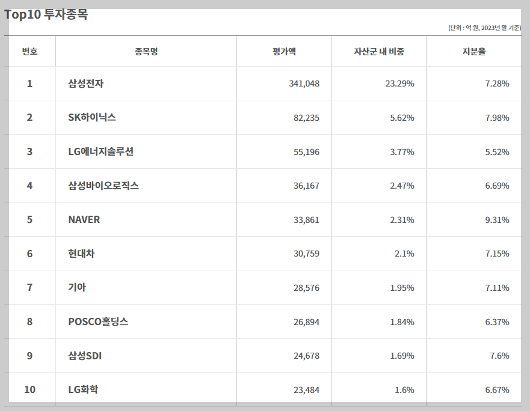Click ownership value '7.28%'
Image resolution: width=530 pixels, height=411 pixels.
(x=497, y=84)
